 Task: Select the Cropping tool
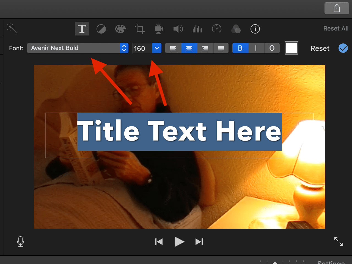click(139, 29)
